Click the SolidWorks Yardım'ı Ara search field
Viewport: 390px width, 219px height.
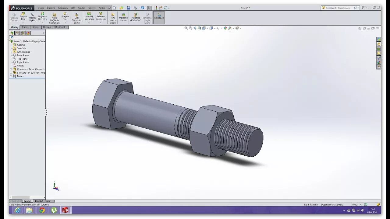[x=340, y=8]
